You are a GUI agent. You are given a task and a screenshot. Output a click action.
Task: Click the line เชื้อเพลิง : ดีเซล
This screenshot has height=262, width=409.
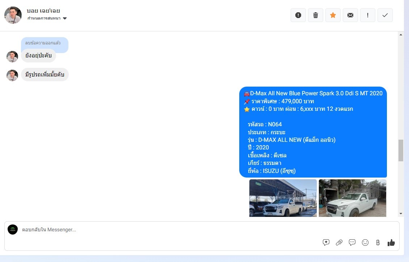pyautogui.click(x=267, y=155)
